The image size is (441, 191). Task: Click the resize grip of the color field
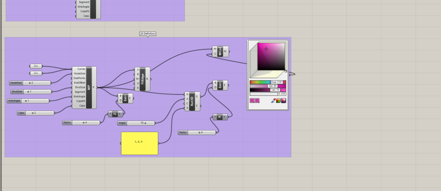click(x=286, y=71)
